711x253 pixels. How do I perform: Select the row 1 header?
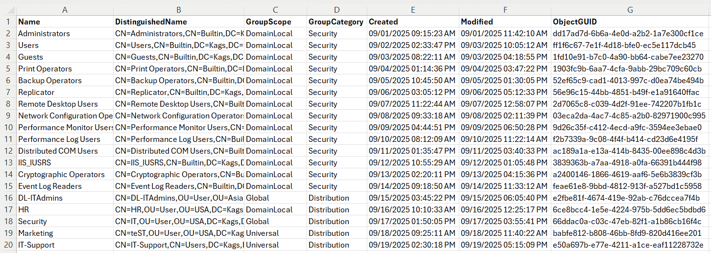[x=8, y=22]
